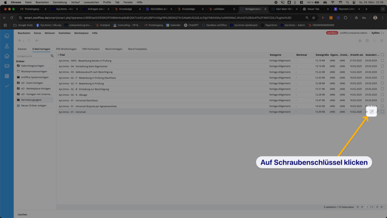
Task: Check the box for 03 - Selbstauskunft nach Besichtigung
Action: (x=382, y=72)
